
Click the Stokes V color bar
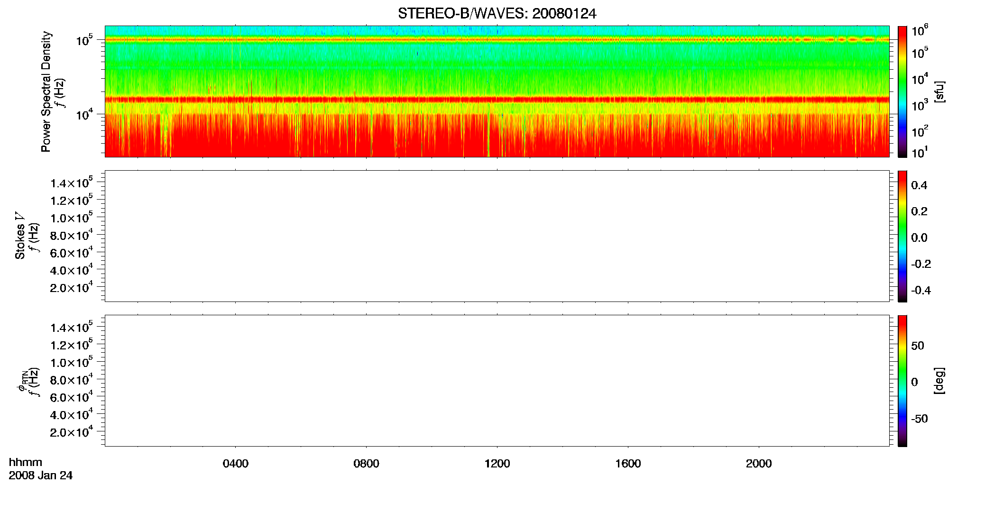point(902,236)
